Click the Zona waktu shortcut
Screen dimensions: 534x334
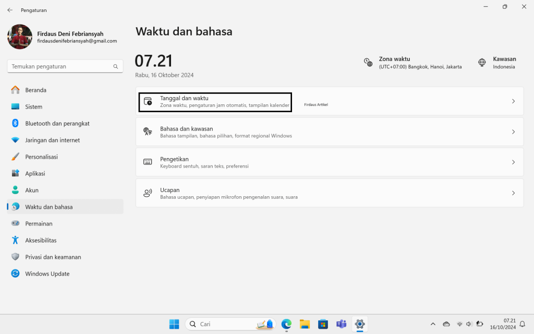pyautogui.click(x=412, y=63)
